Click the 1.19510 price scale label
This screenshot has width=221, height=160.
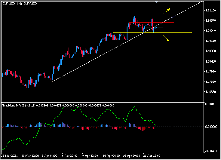point(211,41)
